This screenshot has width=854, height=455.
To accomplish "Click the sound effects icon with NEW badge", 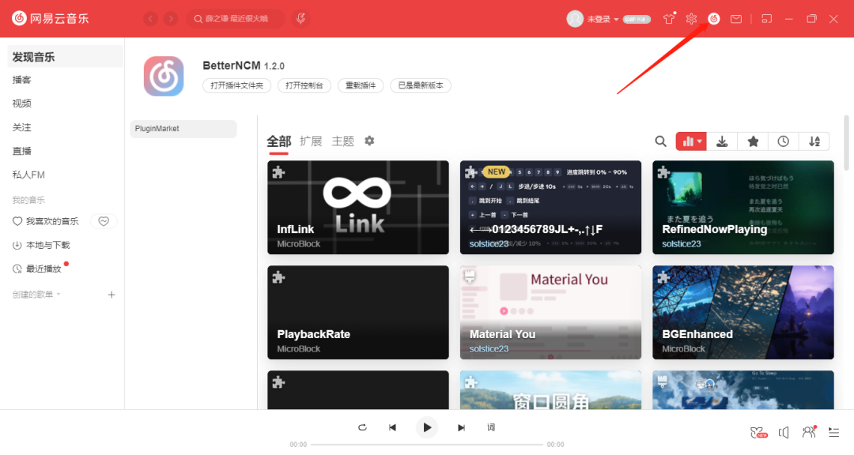I will click(758, 433).
